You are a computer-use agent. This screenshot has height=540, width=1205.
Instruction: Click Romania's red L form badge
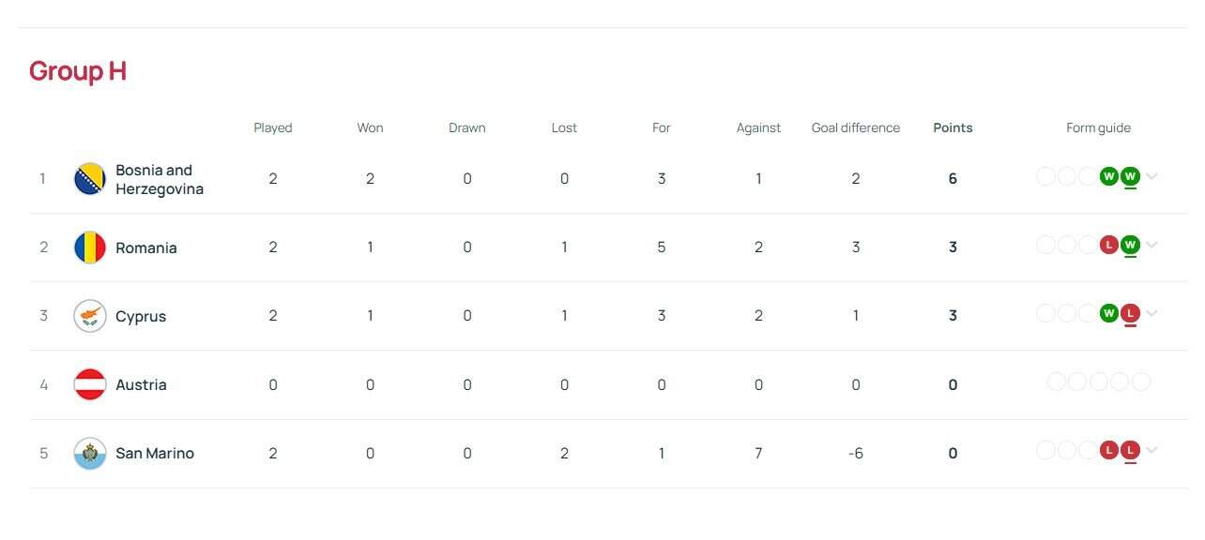pyautogui.click(x=1109, y=245)
